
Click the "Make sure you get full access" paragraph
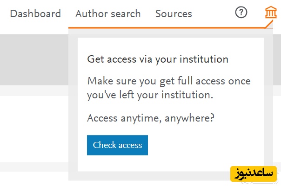coord(169,88)
